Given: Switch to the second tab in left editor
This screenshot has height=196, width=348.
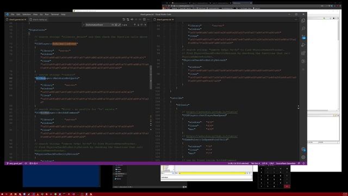Looking at the screenshot, I should click(x=39, y=20).
